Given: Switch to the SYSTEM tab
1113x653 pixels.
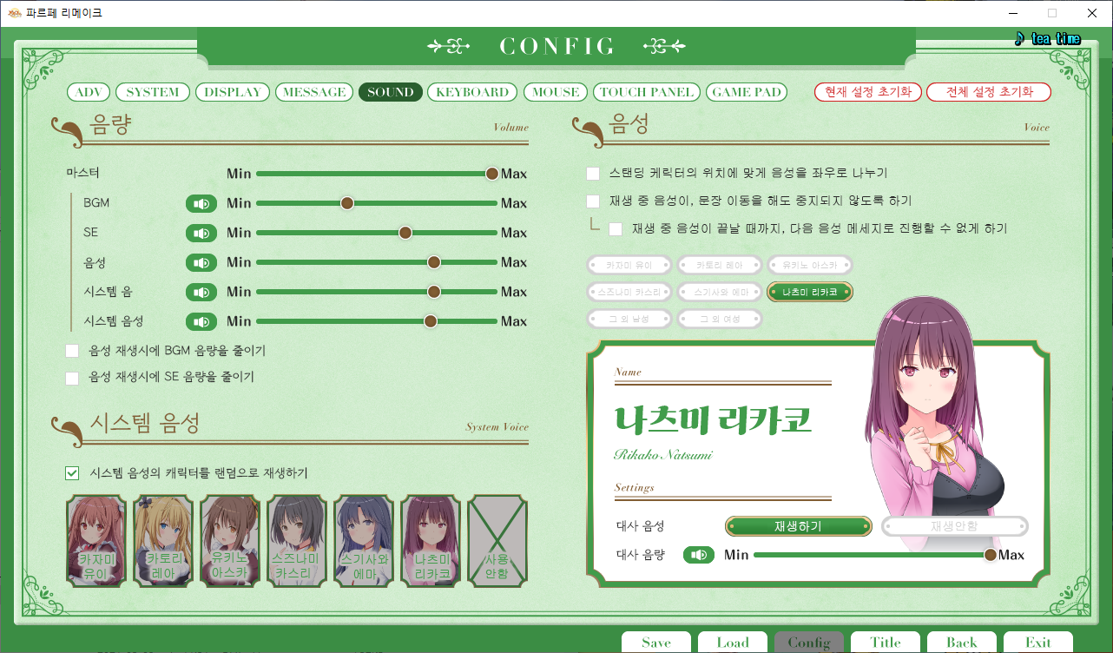Looking at the screenshot, I should point(153,92).
